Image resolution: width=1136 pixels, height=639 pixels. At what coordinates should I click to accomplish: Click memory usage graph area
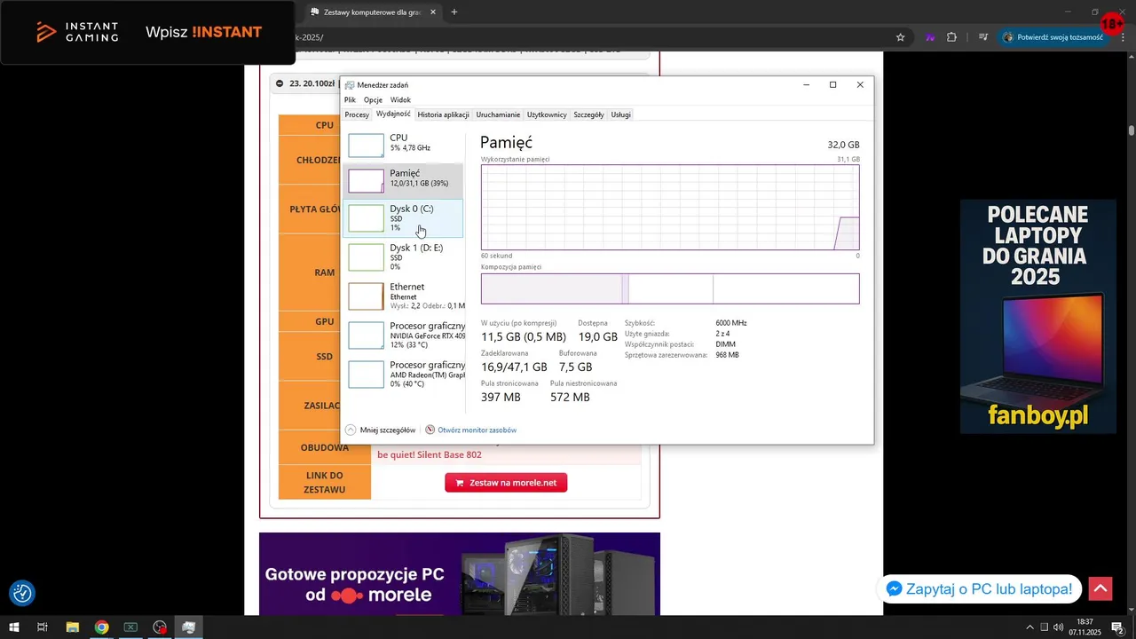point(670,208)
